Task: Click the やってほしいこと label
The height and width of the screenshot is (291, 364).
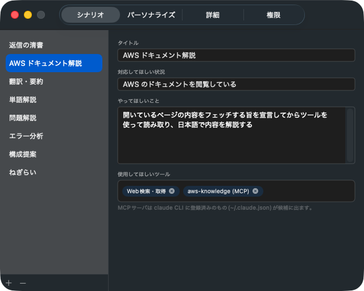Action: 139,101
